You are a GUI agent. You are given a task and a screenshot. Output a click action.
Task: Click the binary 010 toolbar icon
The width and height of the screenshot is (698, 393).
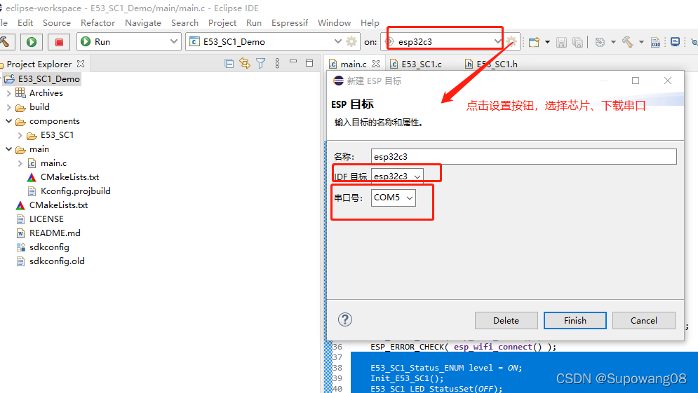pyautogui.click(x=656, y=42)
